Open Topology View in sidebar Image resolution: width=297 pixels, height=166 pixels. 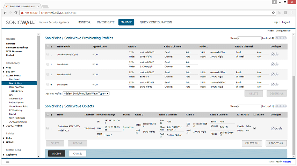tap(16, 91)
